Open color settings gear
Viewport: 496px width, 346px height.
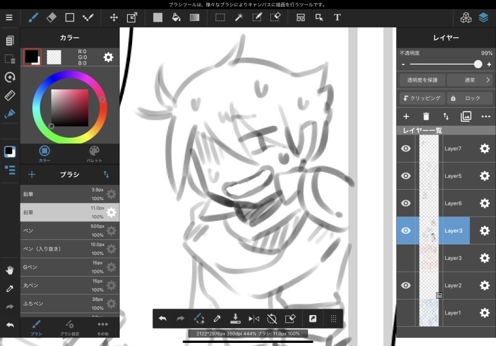coord(108,57)
